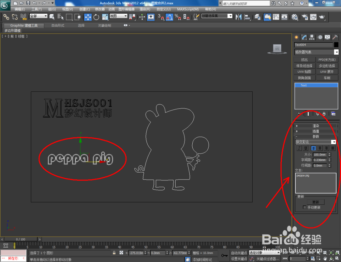341x262 pixels.
Task: Click the black object color swatch
Action: [336, 45]
